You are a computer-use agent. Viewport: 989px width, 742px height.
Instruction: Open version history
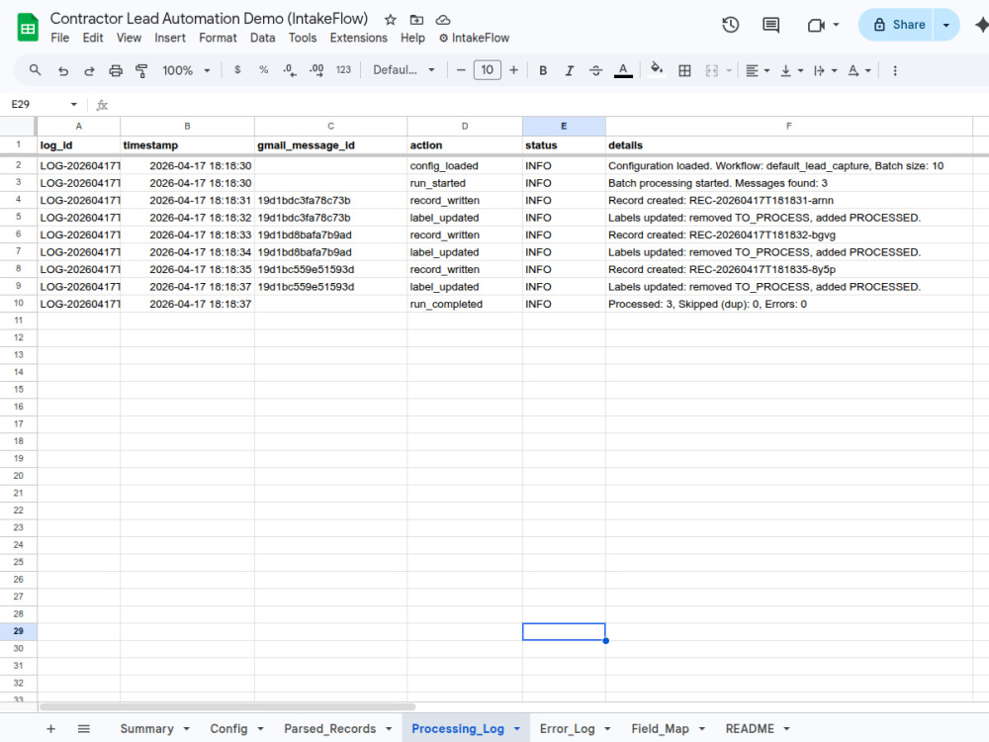click(x=731, y=26)
